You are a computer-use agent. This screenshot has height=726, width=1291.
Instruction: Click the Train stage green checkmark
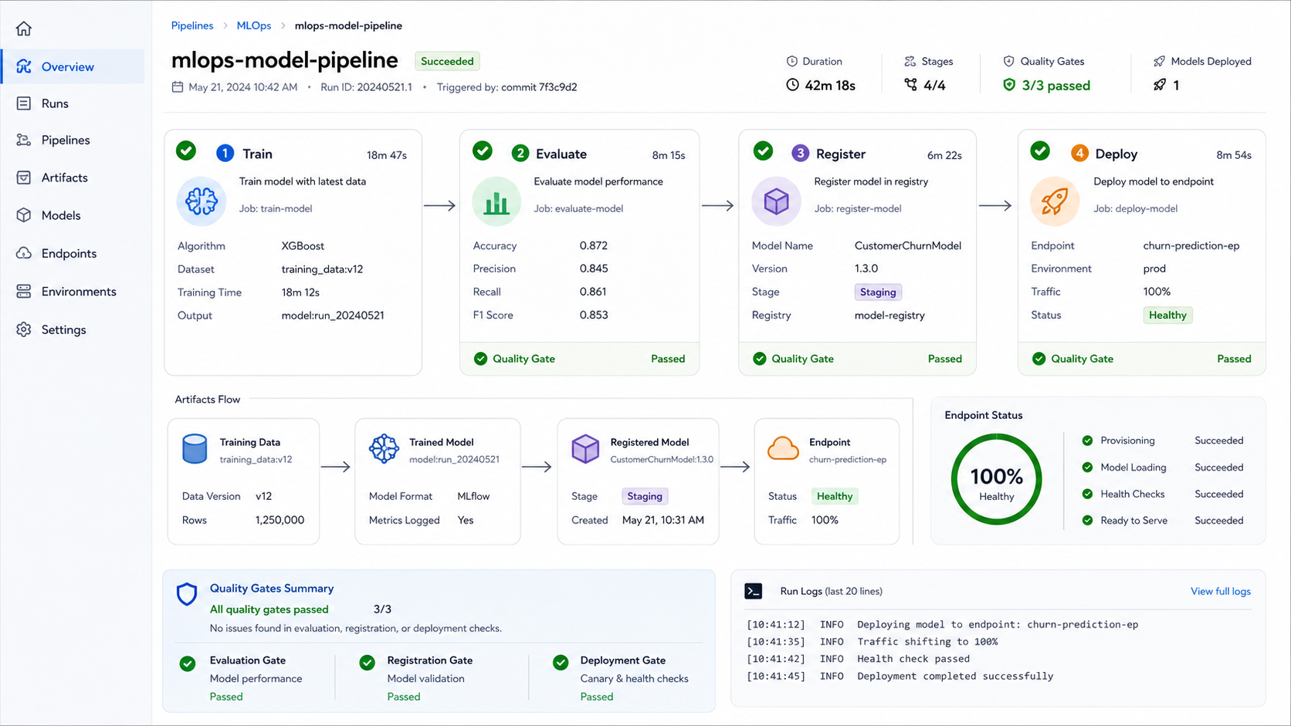point(186,150)
